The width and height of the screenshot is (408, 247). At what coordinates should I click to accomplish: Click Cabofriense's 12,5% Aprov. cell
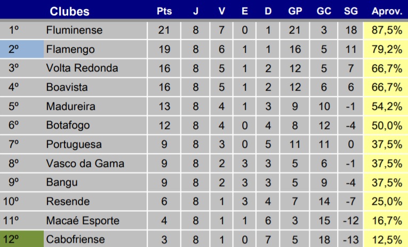(387, 239)
